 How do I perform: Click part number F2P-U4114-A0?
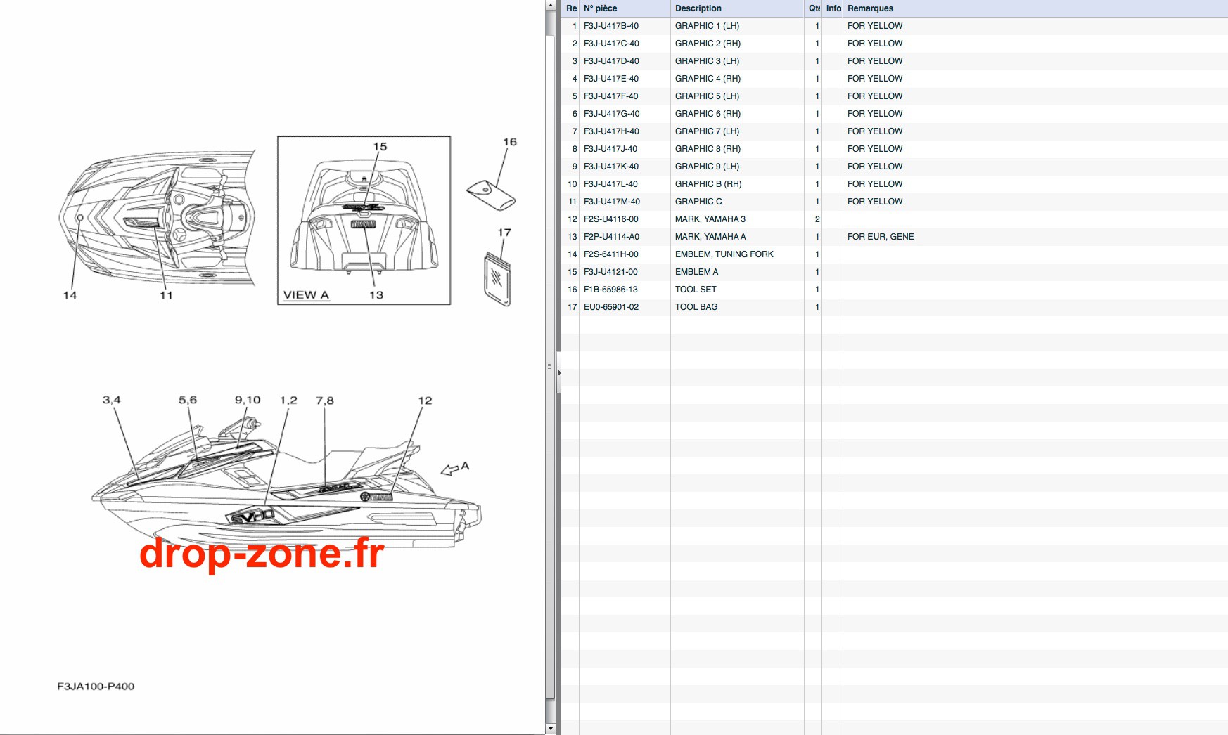tap(611, 237)
